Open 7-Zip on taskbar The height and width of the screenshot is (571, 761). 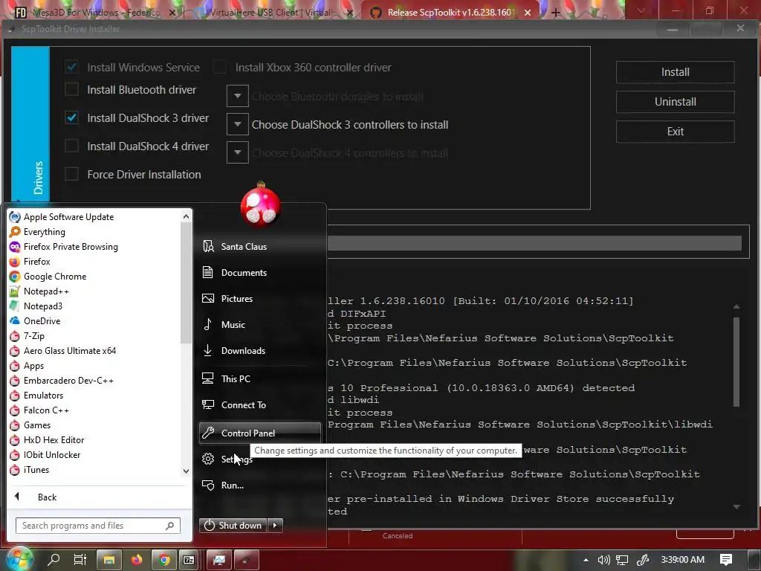pos(190,560)
